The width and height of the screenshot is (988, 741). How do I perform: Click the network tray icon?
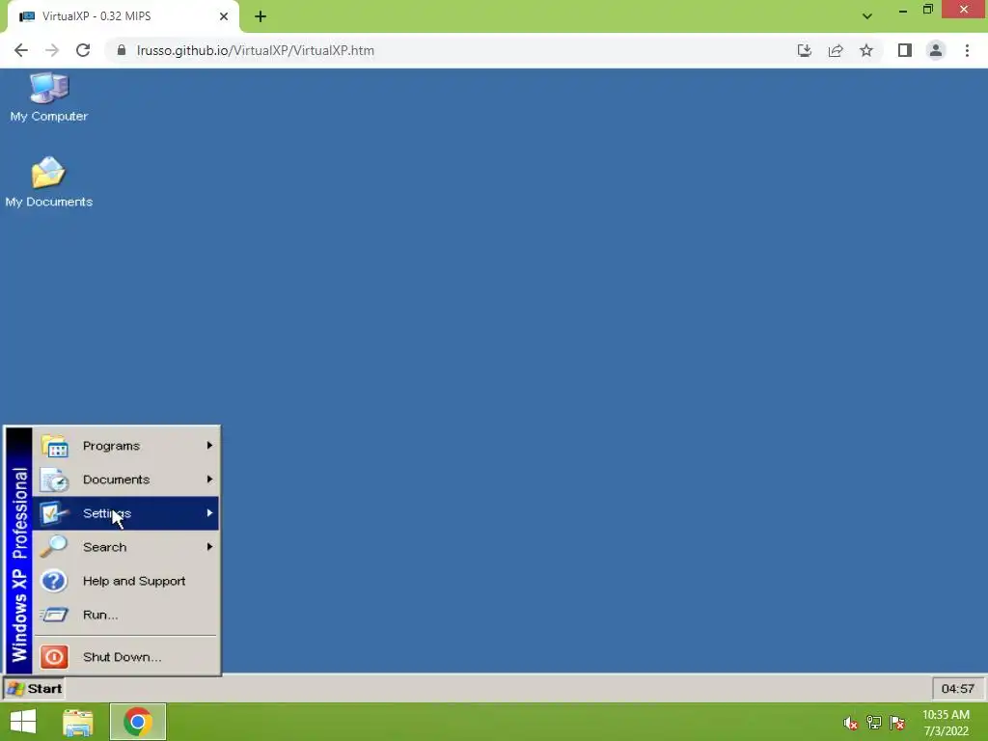[874, 723]
